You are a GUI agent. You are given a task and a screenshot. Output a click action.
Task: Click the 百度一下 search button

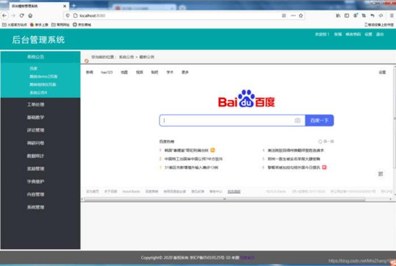coord(320,121)
